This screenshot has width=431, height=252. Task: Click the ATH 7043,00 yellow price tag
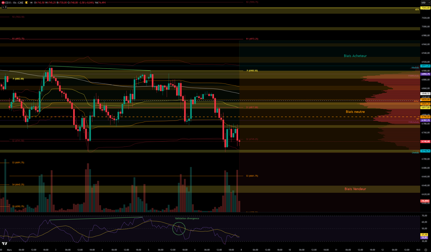pyautogui.click(x=425, y=8)
